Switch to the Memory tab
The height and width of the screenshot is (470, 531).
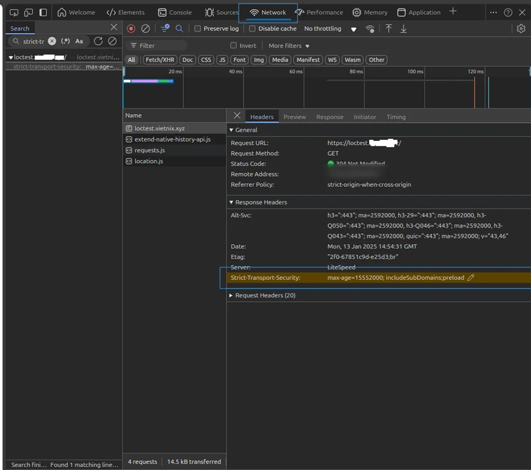click(x=370, y=13)
